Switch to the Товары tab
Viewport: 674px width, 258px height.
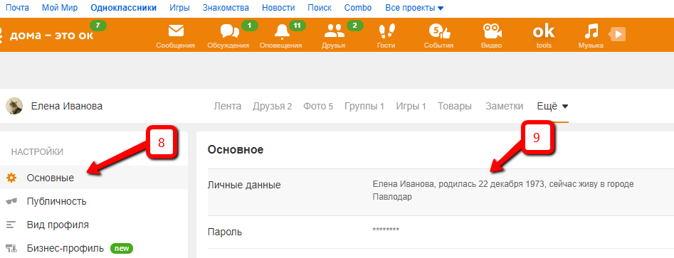(x=455, y=107)
